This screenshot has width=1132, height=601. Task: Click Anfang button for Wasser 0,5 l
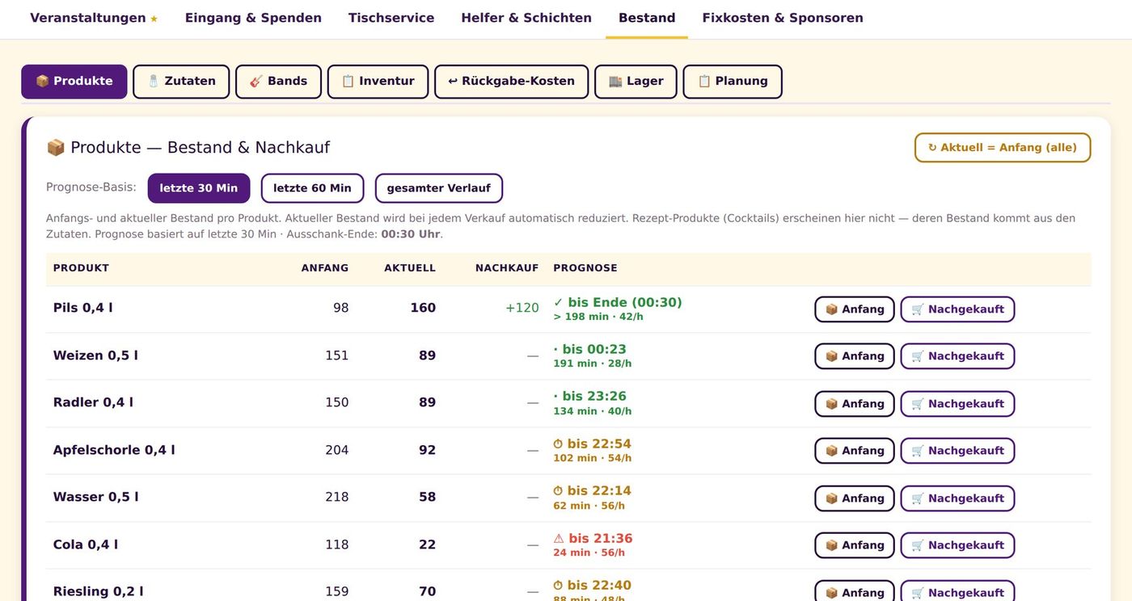point(855,498)
